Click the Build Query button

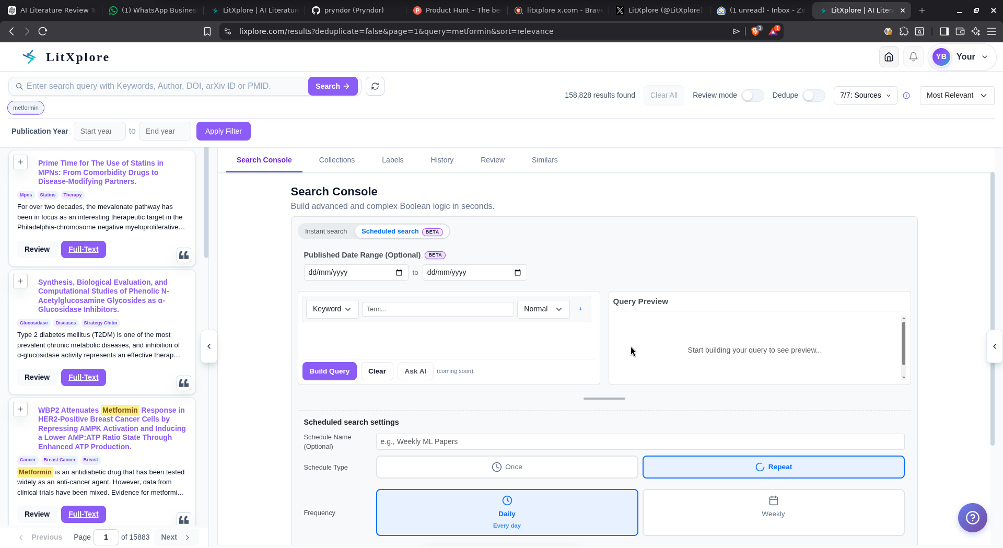[x=329, y=371]
